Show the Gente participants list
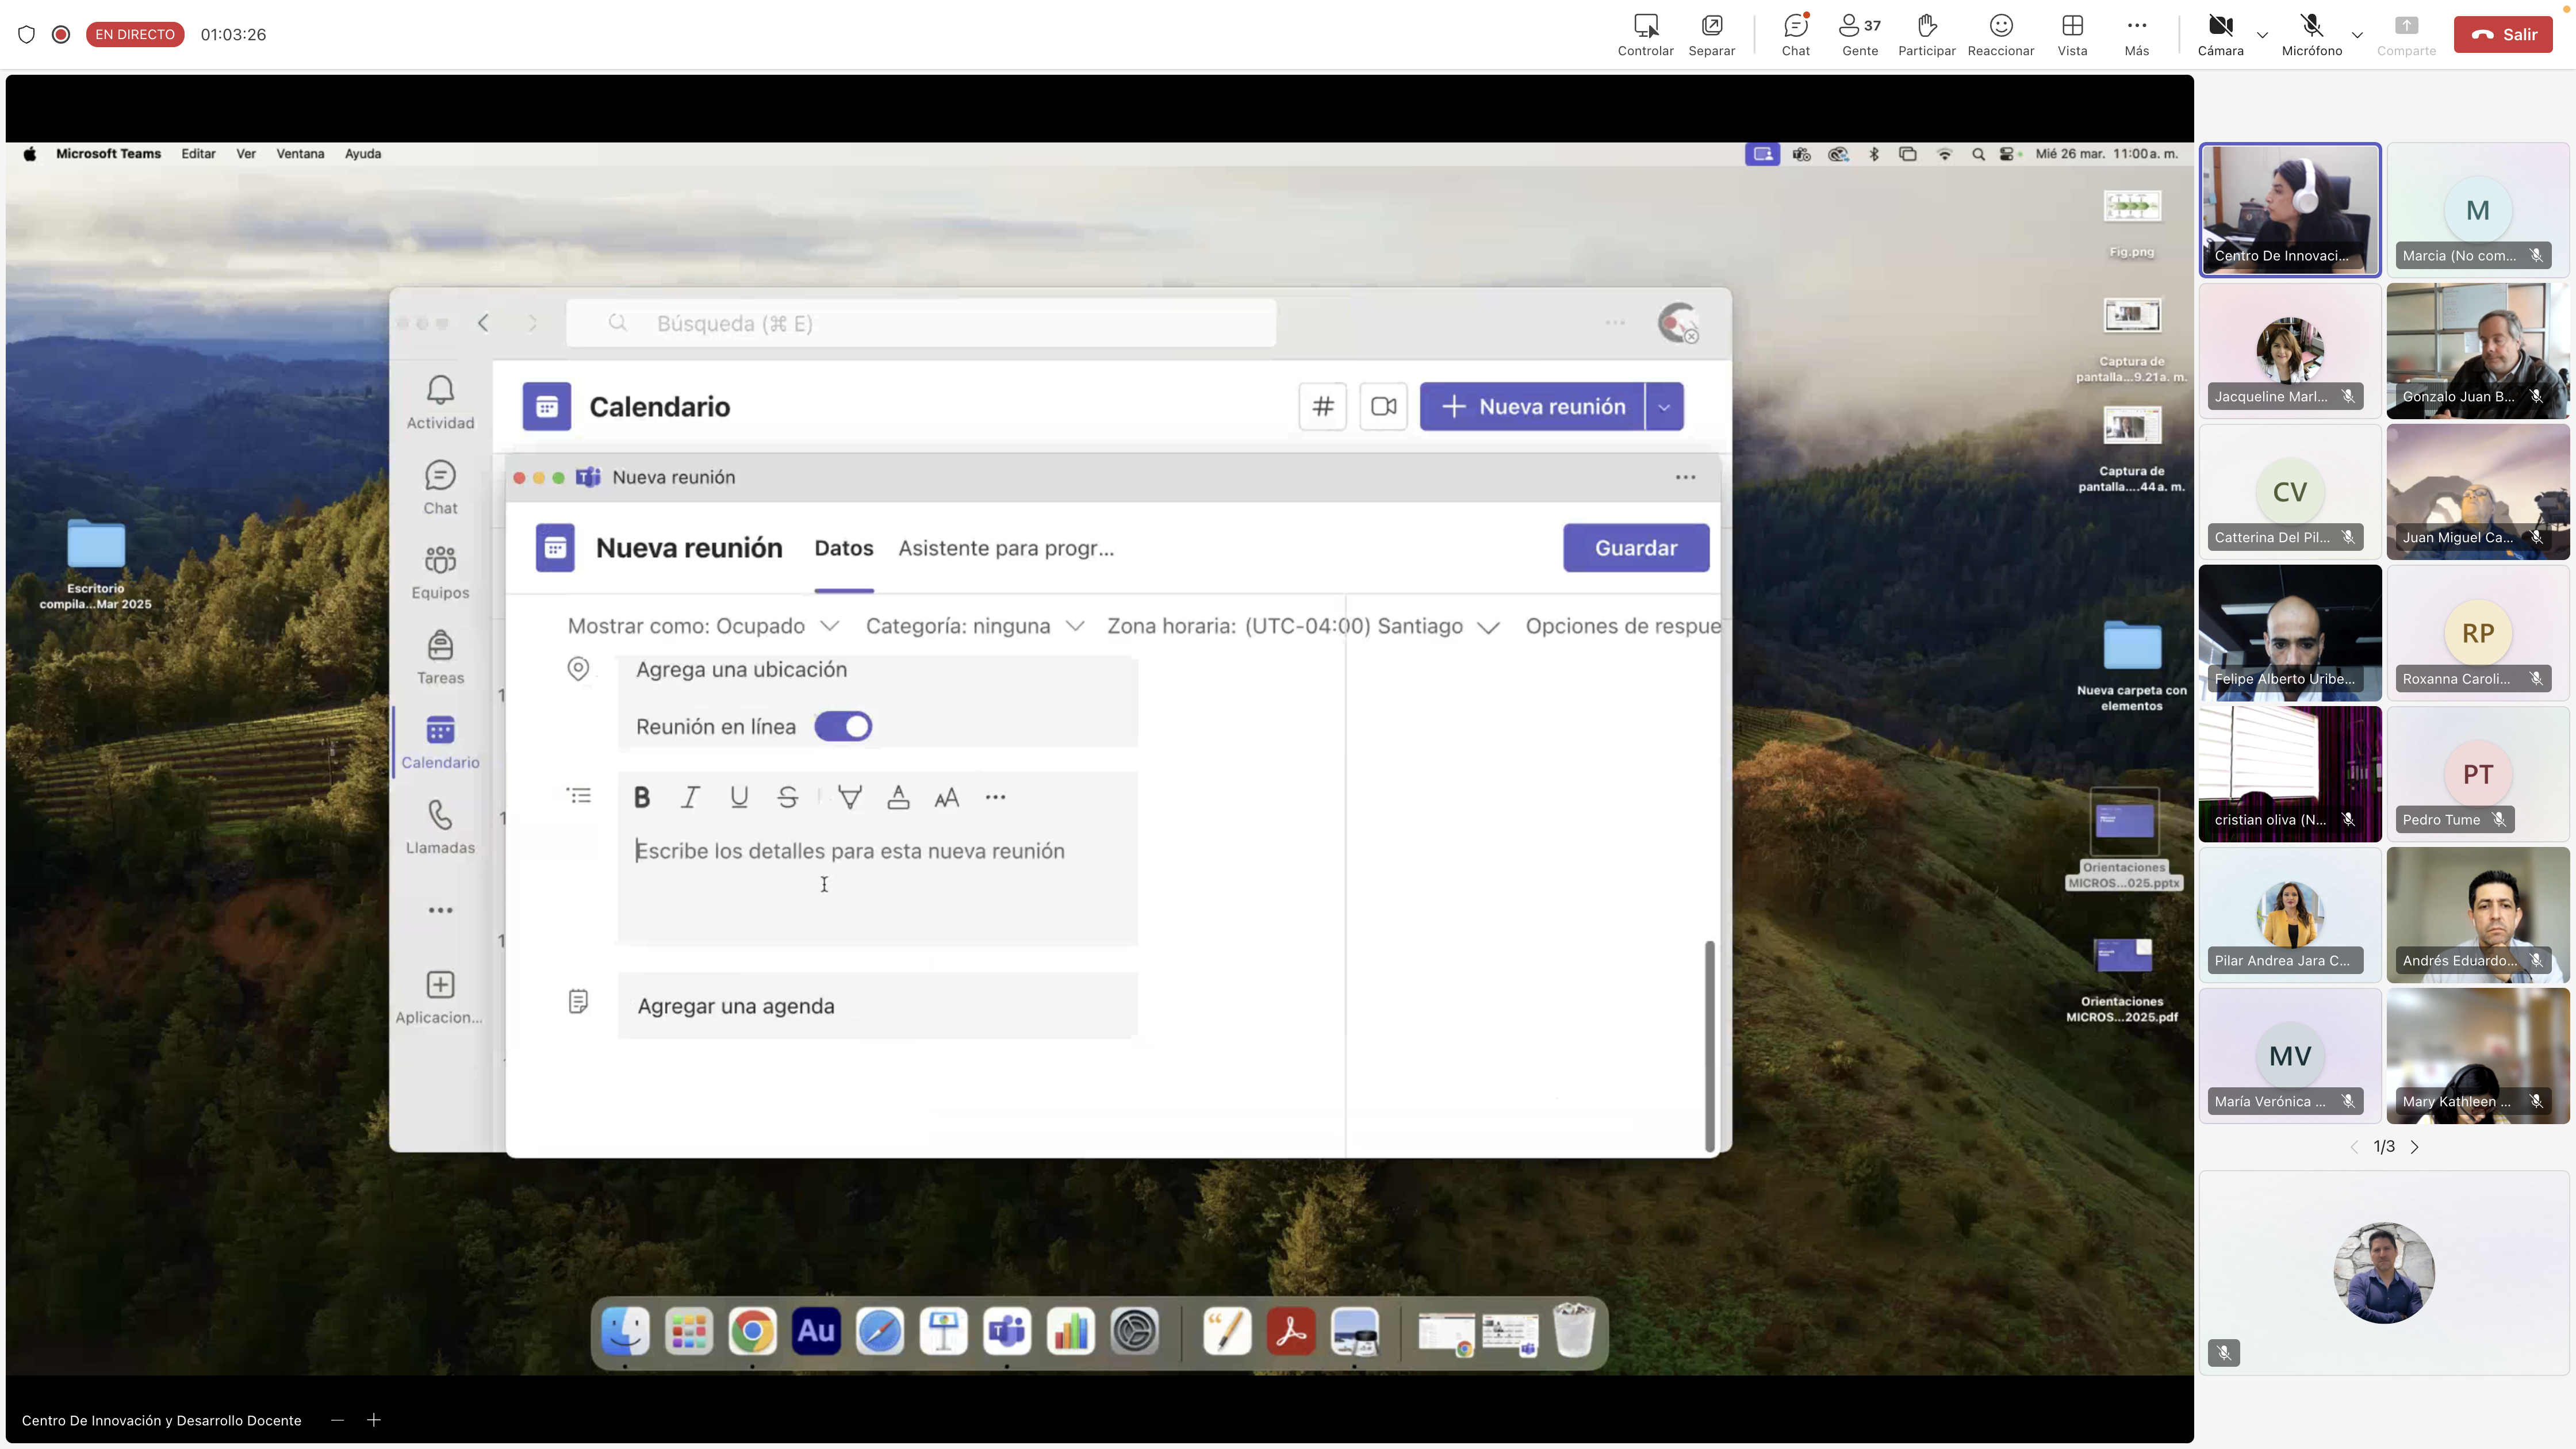This screenshot has width=2576, height=1449. point(1860,35)
